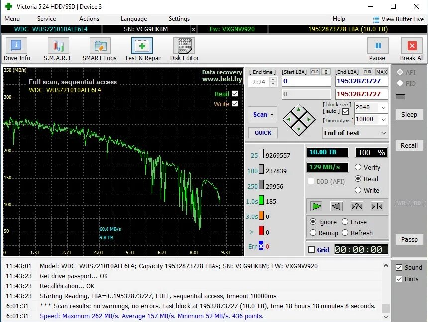Open the Actions menu
Viewport: 428px width, 322px height.
point(89,19)
